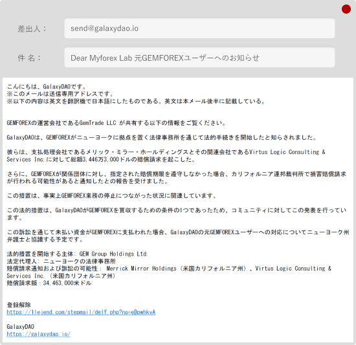Click the line starting さらに、GEMFOREXが関係団体
This screenshot has height=345, width=356.
point(177,174)
